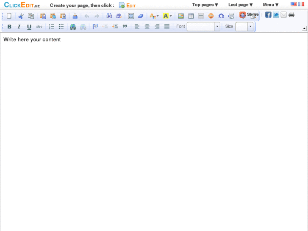
Task: Go to ClickEdit.me home logo
Action: pos(22,5)
